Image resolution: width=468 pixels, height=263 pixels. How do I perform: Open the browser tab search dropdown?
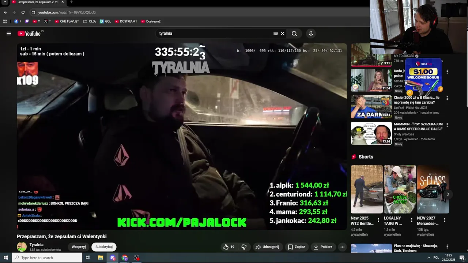pyautogui.click(x=5, y=2)
